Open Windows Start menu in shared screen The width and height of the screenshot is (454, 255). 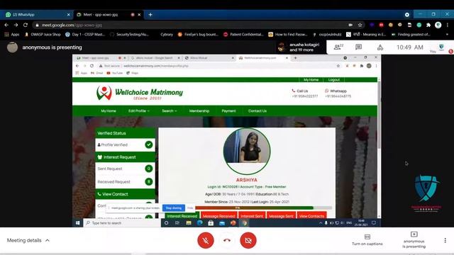pos(77,223)
